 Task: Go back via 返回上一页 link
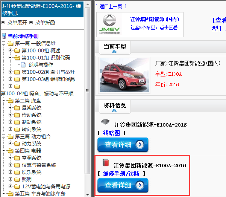(x=111, y=6)
